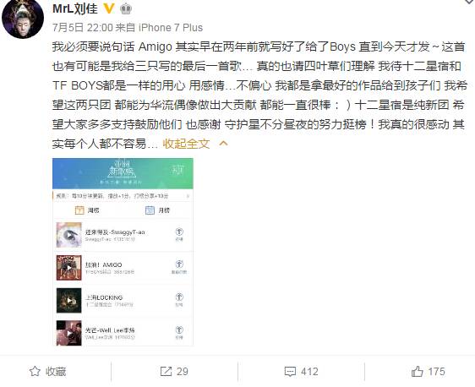Collapse post with 收起全文 link
This screenshot has height=387, width=475.
tap(186, 144)
